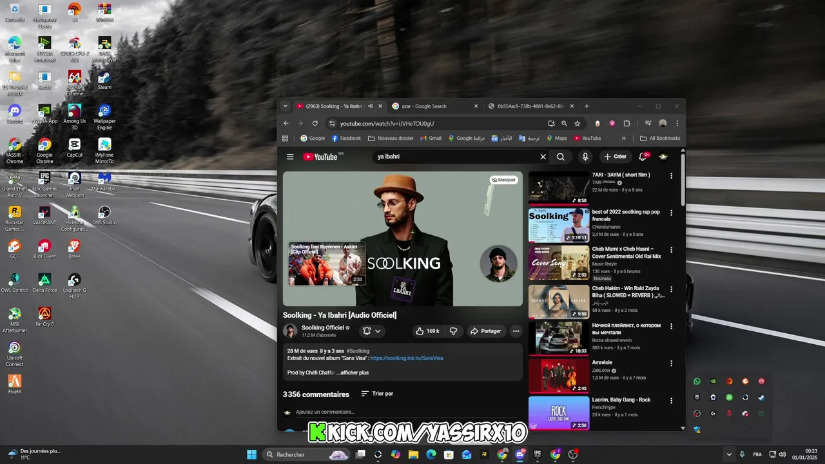This screenshot has width=825, height=464.
Task: Run search with magnifier button on YouTube
Action: point(561,157)
